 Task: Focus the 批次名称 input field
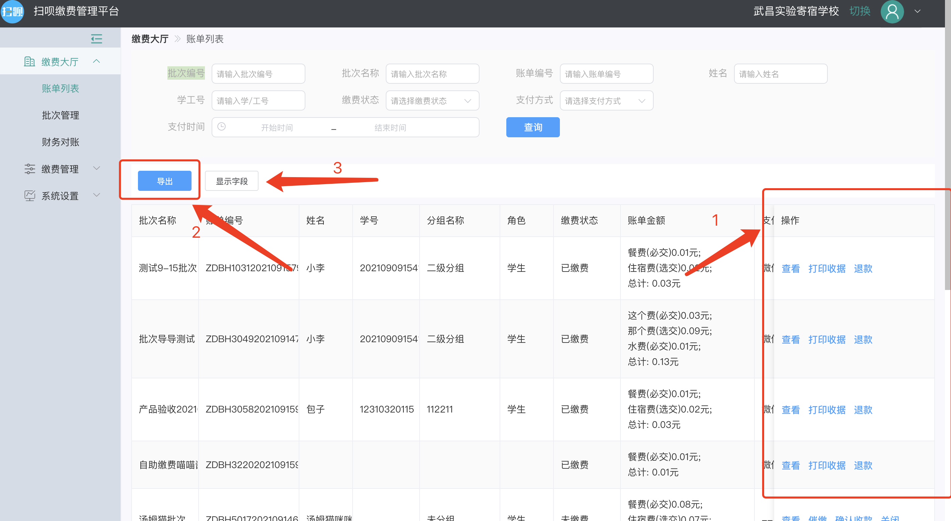pos(432,74)
